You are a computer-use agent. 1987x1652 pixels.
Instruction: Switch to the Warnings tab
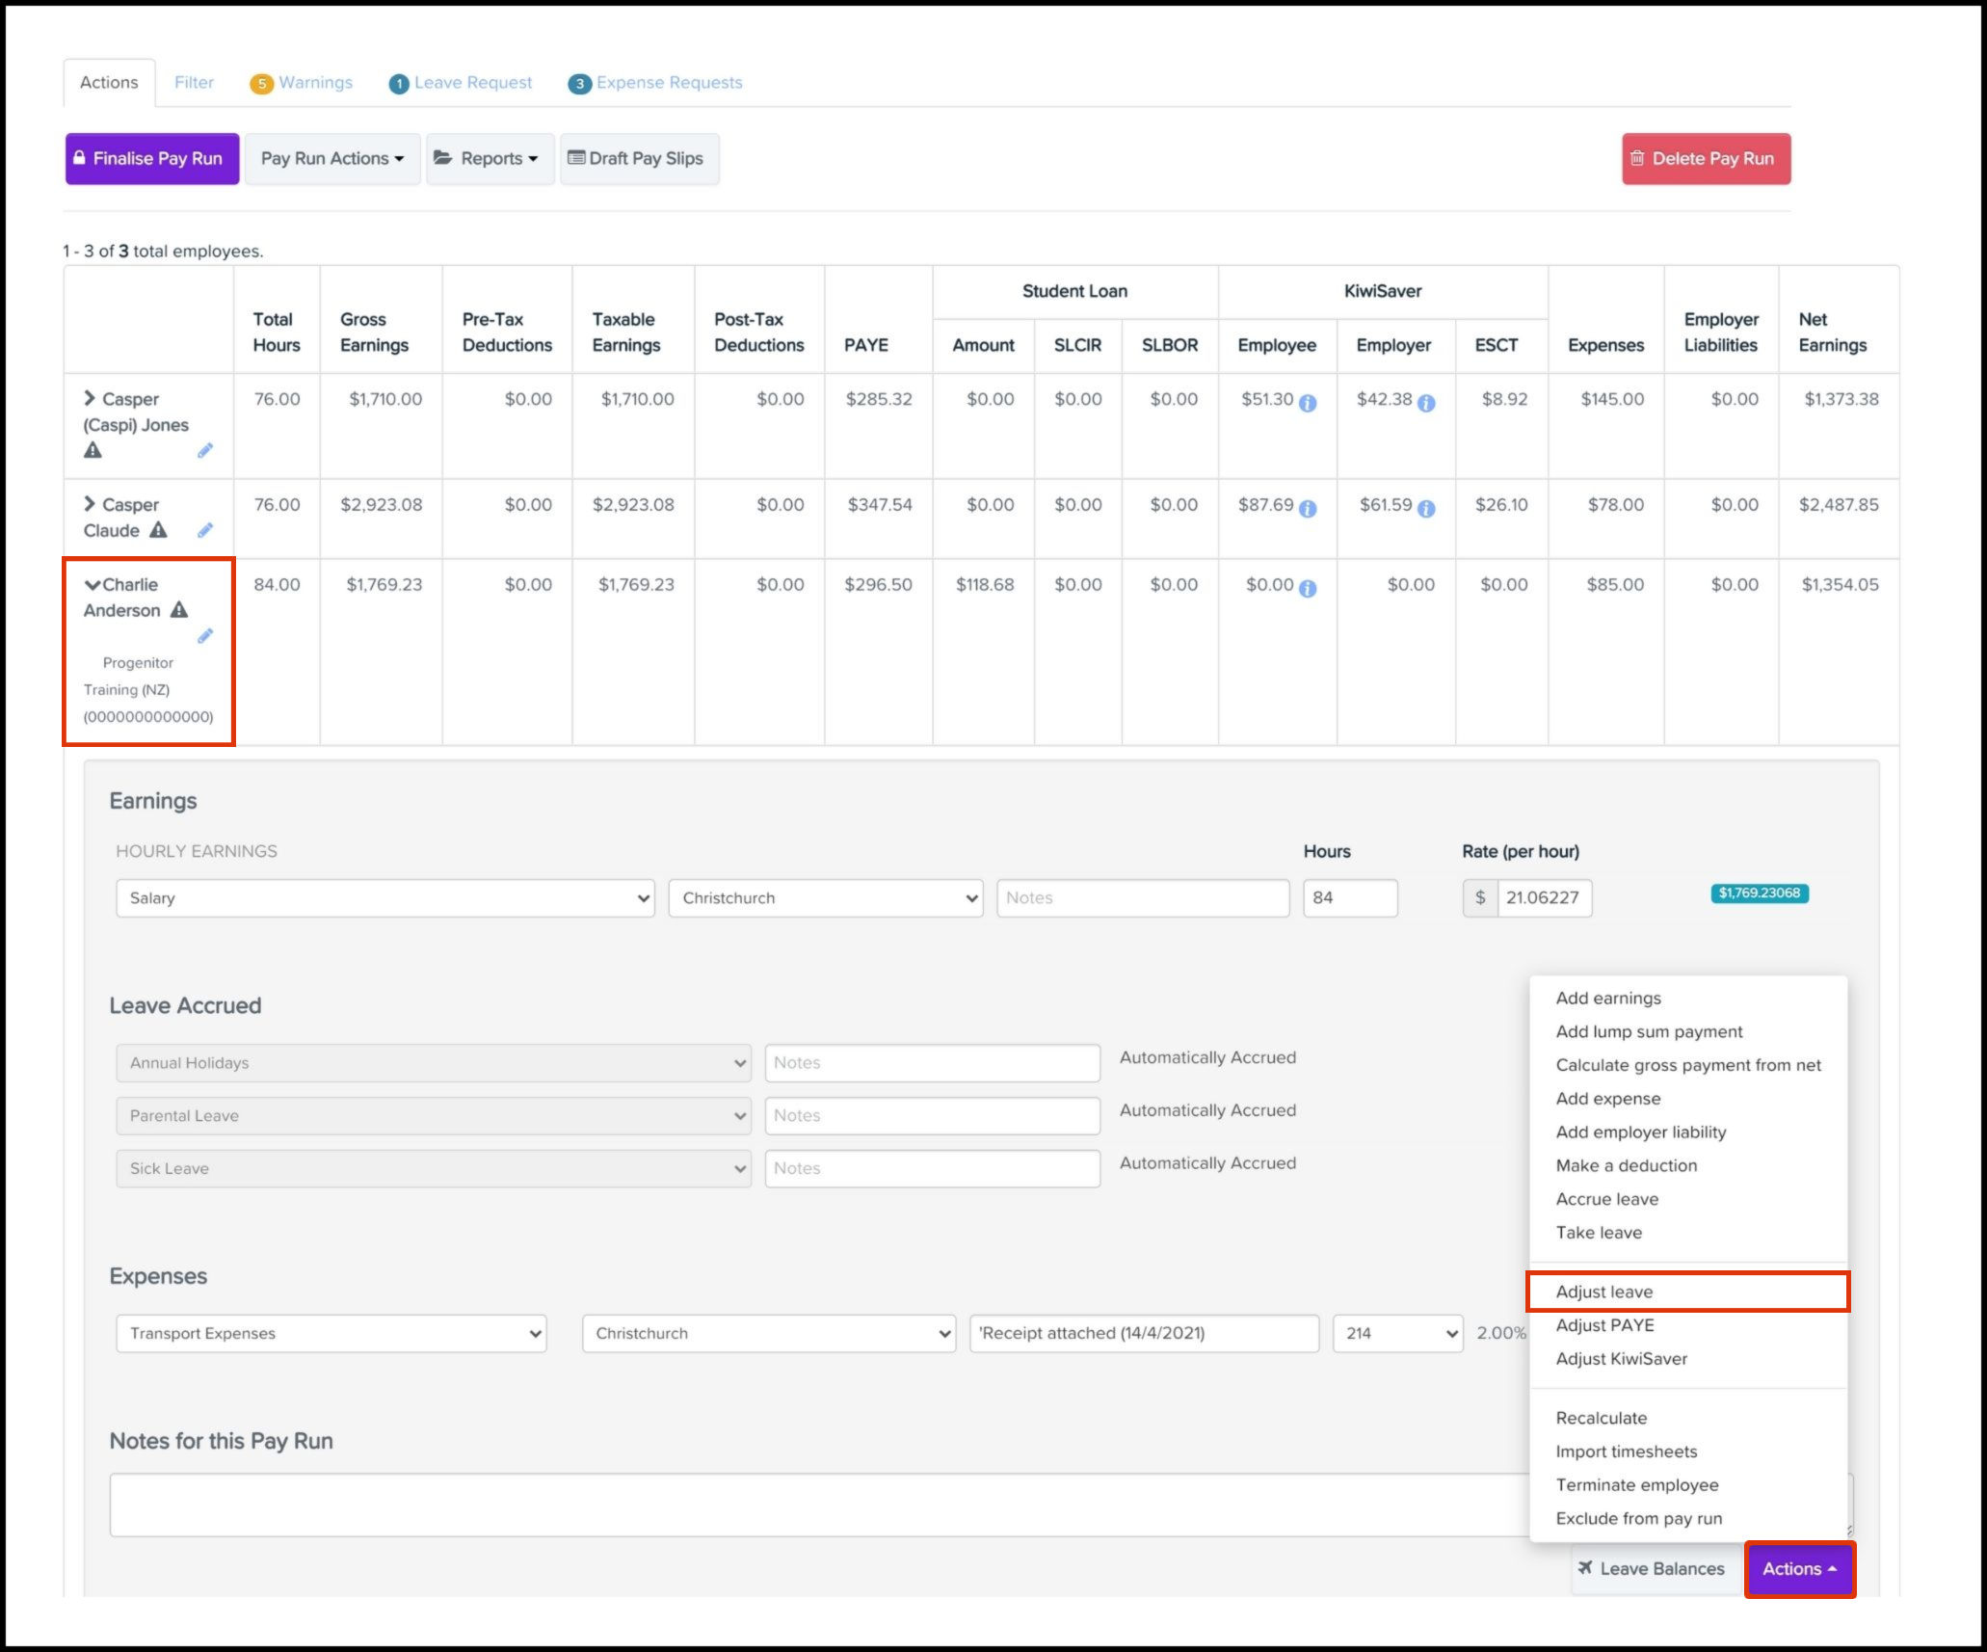[302, 83]
